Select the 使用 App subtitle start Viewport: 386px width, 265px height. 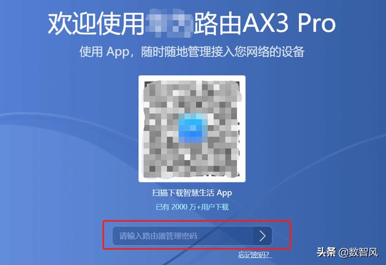(x=104, y=52)
